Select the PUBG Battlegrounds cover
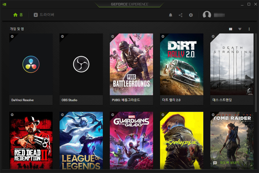This screenshot has height=173, width=259. coord(131,64)
